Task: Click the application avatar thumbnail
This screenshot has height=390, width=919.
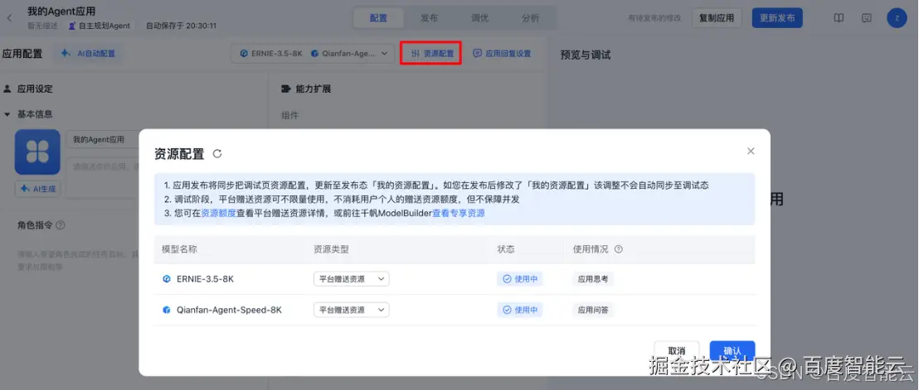Action: pos(37,152)
